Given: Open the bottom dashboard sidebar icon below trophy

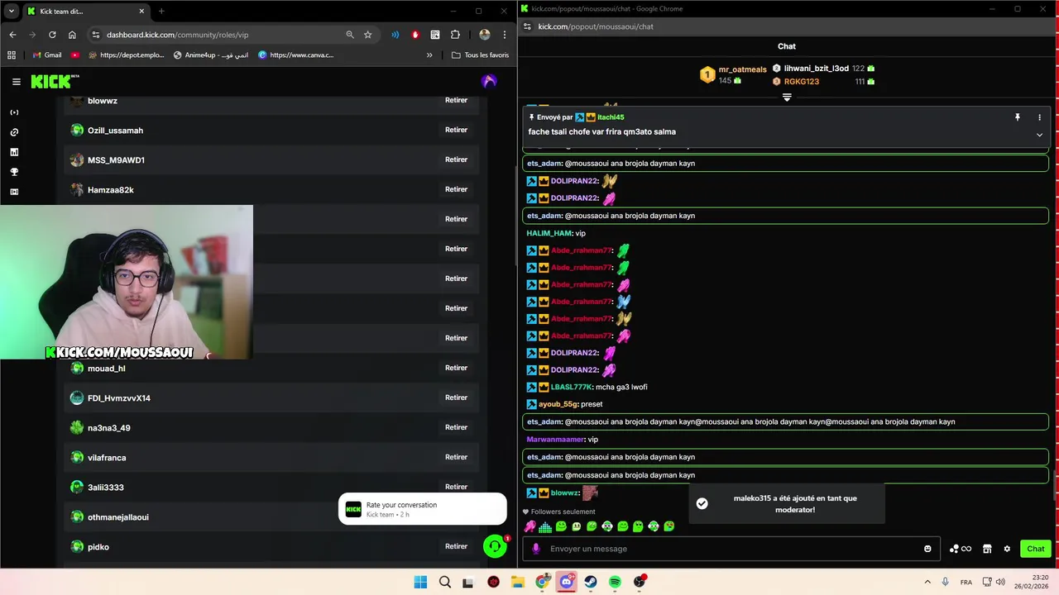Looking at the screenshot, I should pos(14,192).
